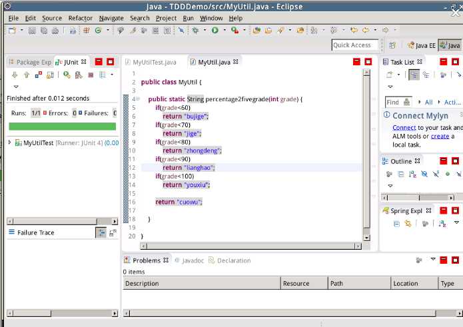Click the New file icon in toolbar
The height and width of the screenshot is (327, 463).
pos(13,30)
